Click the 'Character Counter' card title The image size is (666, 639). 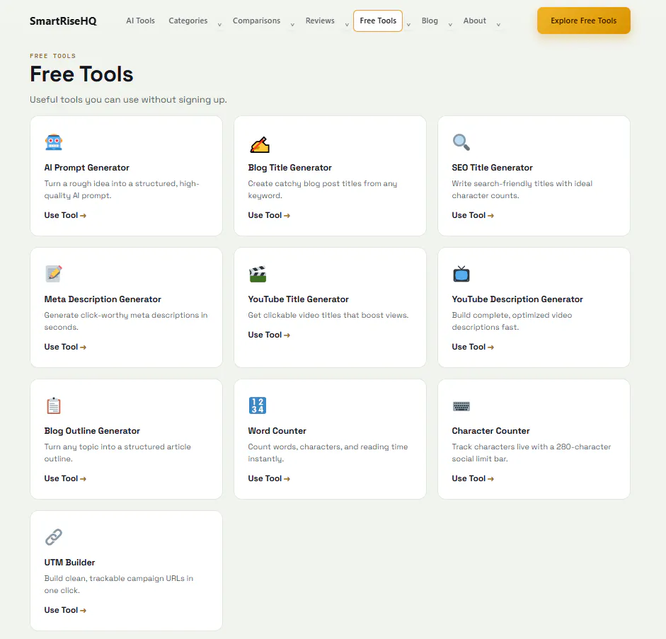point(490,431)
